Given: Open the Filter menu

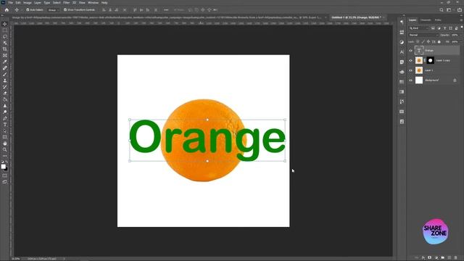Looking at the screenshot, I should tap(66, 3).
